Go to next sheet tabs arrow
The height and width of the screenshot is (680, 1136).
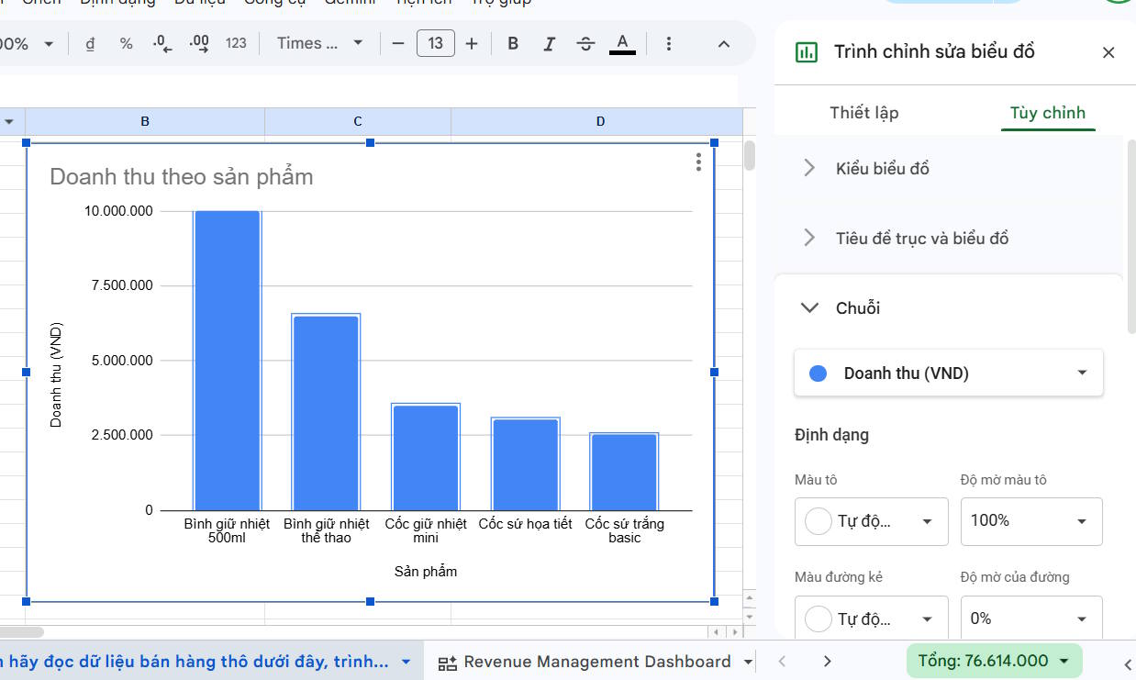[x=828, y=662]
